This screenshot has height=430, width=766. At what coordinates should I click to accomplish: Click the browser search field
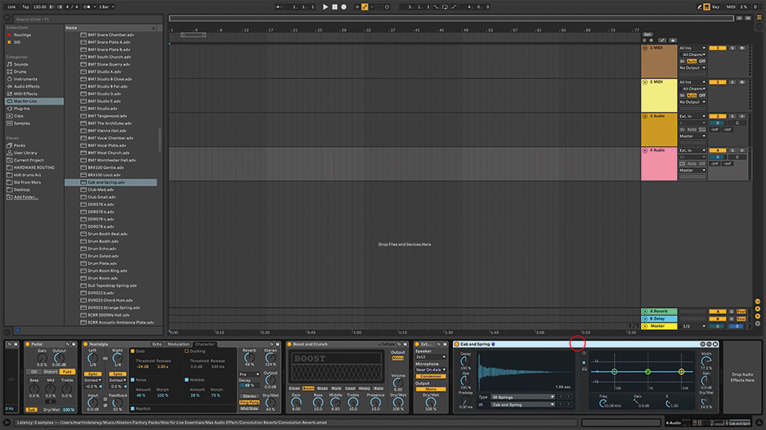click(88, 19)
